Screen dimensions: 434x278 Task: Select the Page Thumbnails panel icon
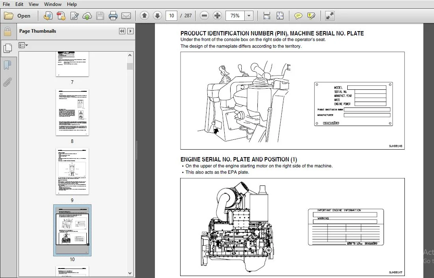coord(7,48)
